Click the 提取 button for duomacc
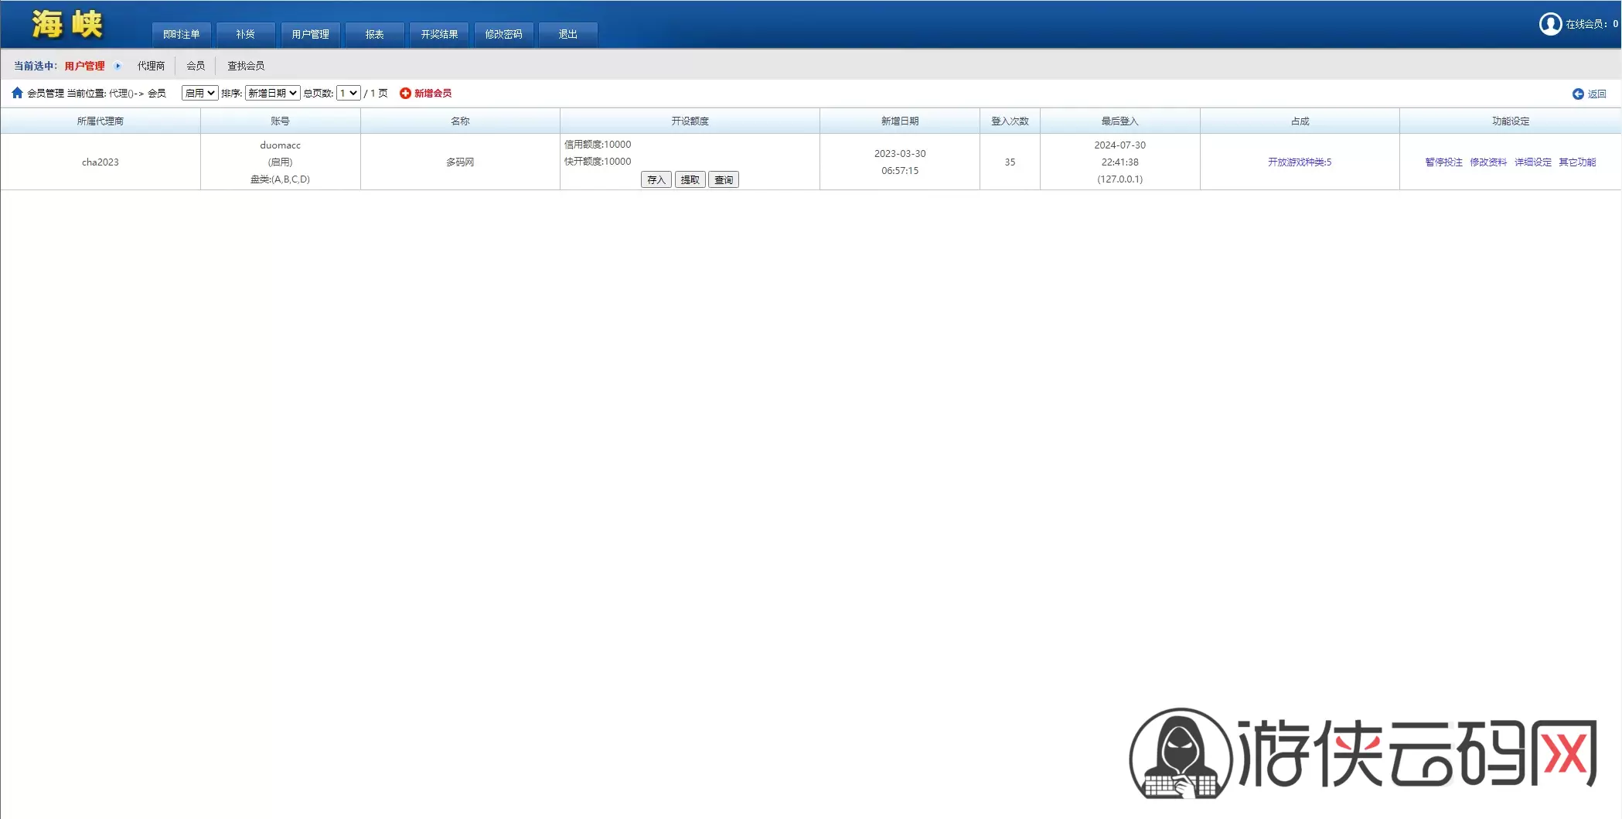The width and height of the screenshot is (1622, 819). point(690,179)
